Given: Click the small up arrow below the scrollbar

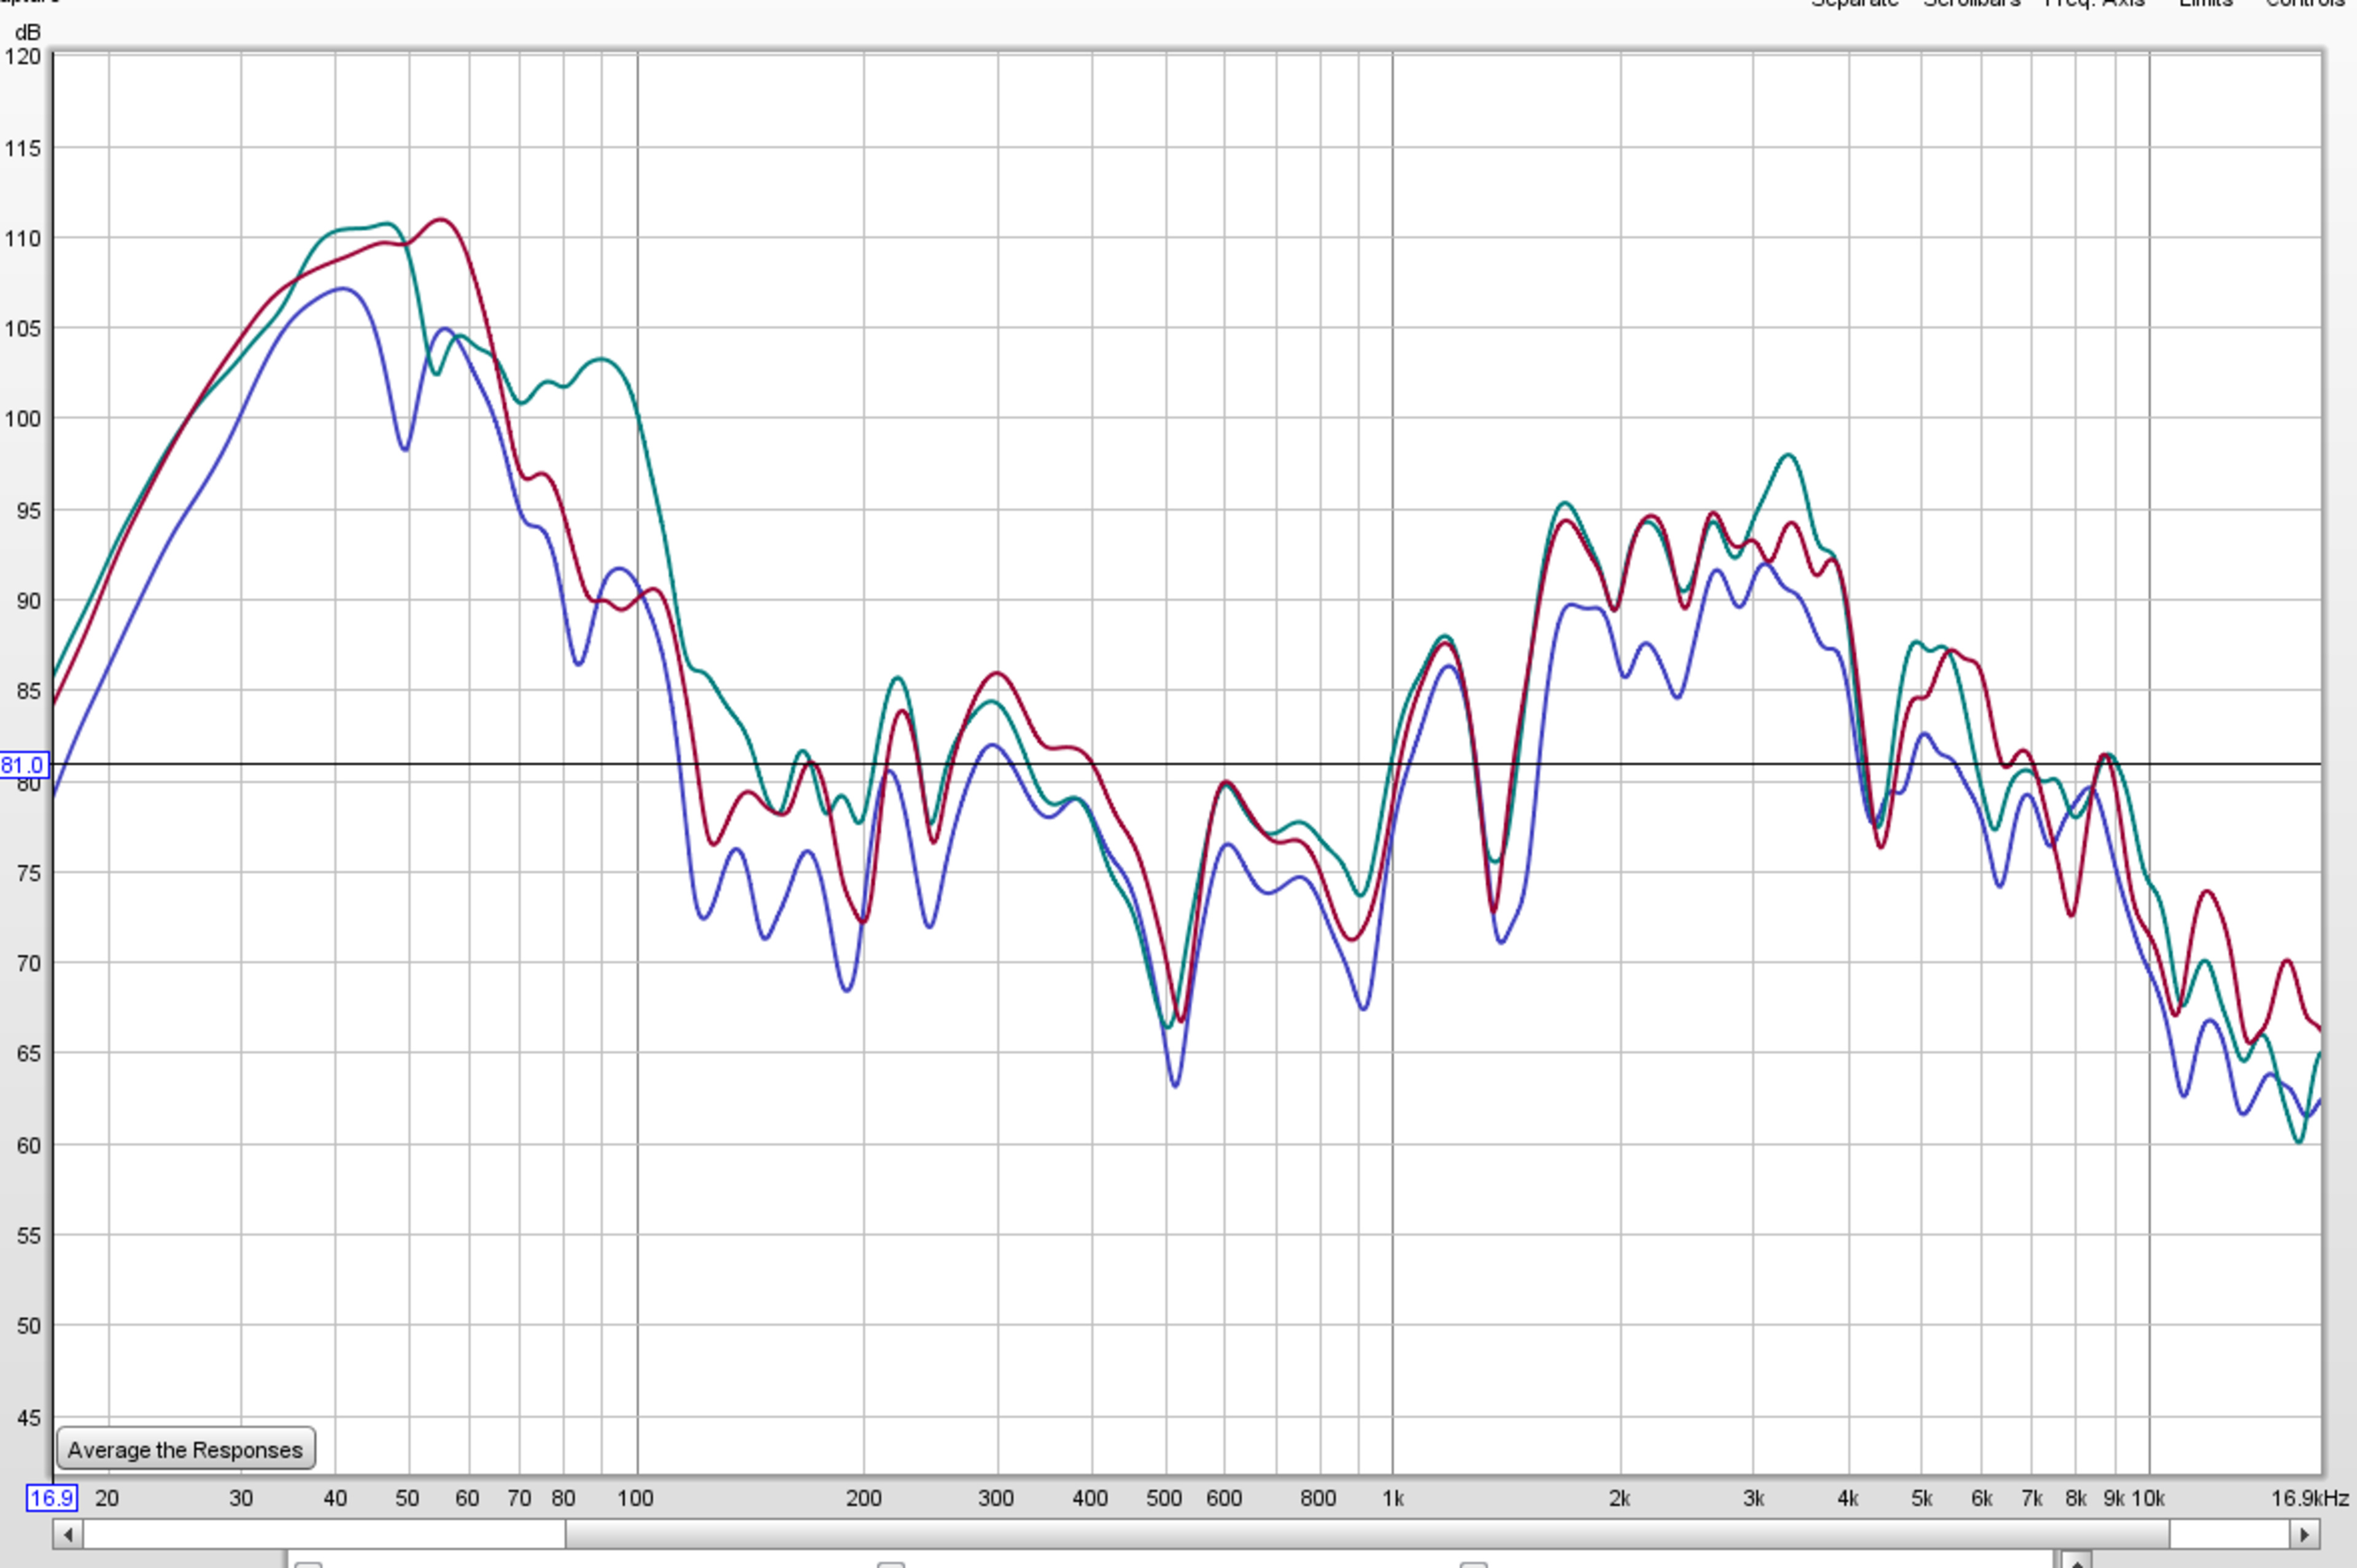Looking at the screenshot, I should [x=2077, y=1561].
